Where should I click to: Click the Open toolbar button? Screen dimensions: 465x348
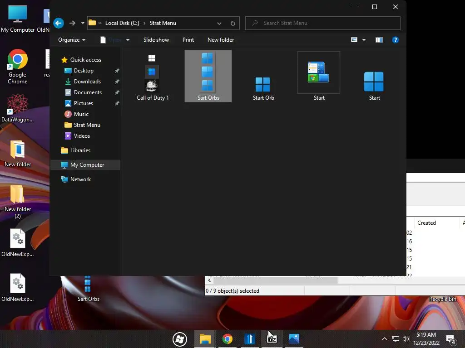click(112, 40)
